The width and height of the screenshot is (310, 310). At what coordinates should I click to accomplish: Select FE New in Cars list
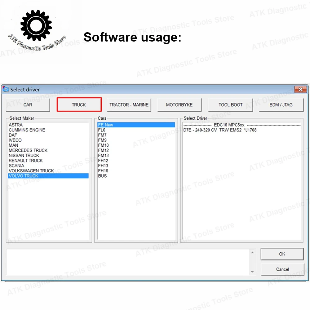click(136, 125)
